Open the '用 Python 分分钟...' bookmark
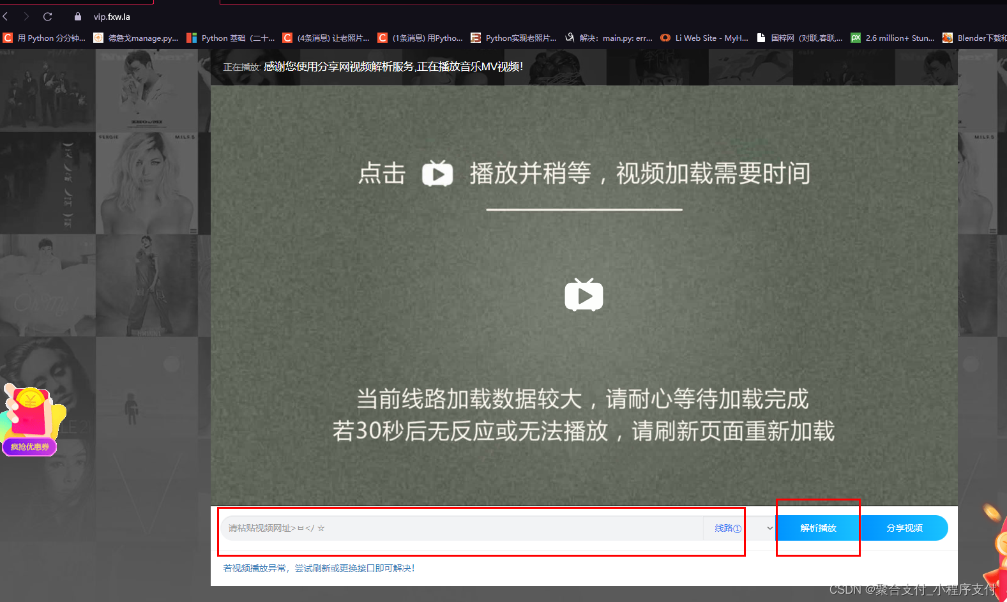1007x602 pixels. [45, 38]
